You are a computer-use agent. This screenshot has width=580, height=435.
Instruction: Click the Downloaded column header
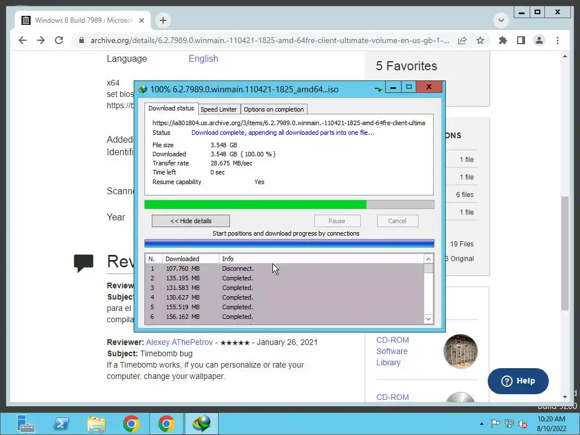tap(190, 258)
